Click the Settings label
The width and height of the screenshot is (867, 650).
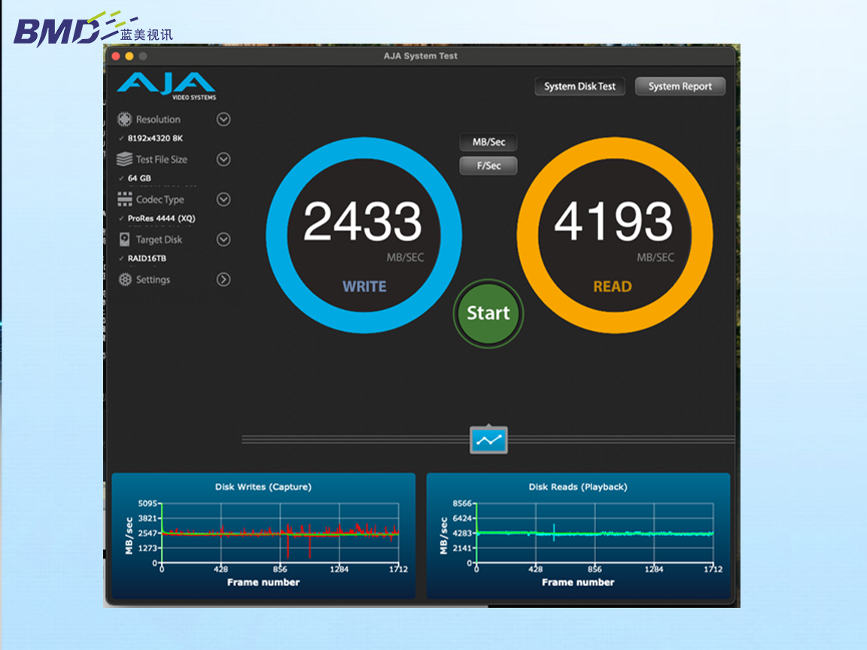pos(154,280)
